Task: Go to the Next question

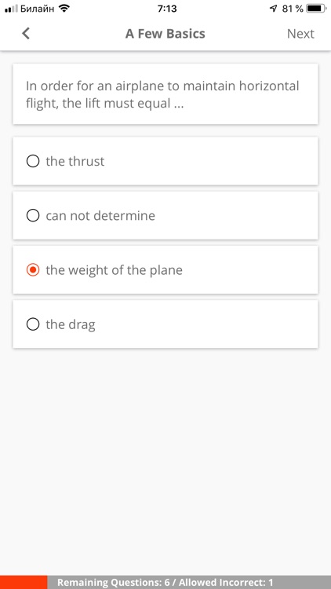Action: pos(300,34)
